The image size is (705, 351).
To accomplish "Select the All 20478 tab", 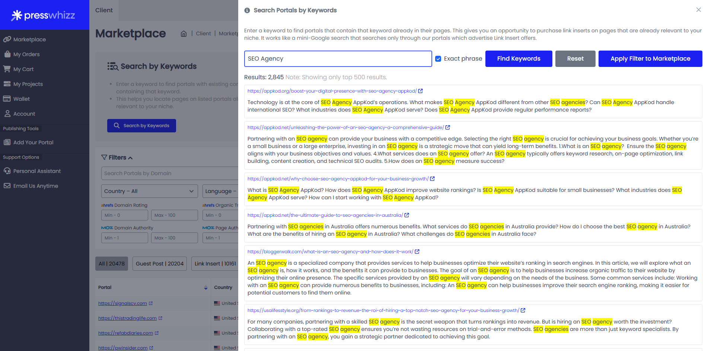I will coord(112,264).
